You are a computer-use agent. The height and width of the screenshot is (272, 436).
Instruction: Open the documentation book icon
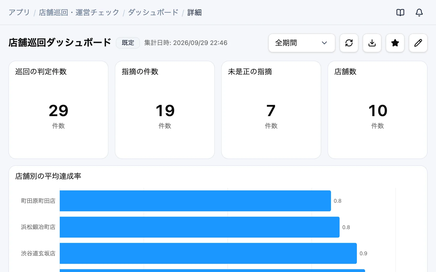pos(400,12)
